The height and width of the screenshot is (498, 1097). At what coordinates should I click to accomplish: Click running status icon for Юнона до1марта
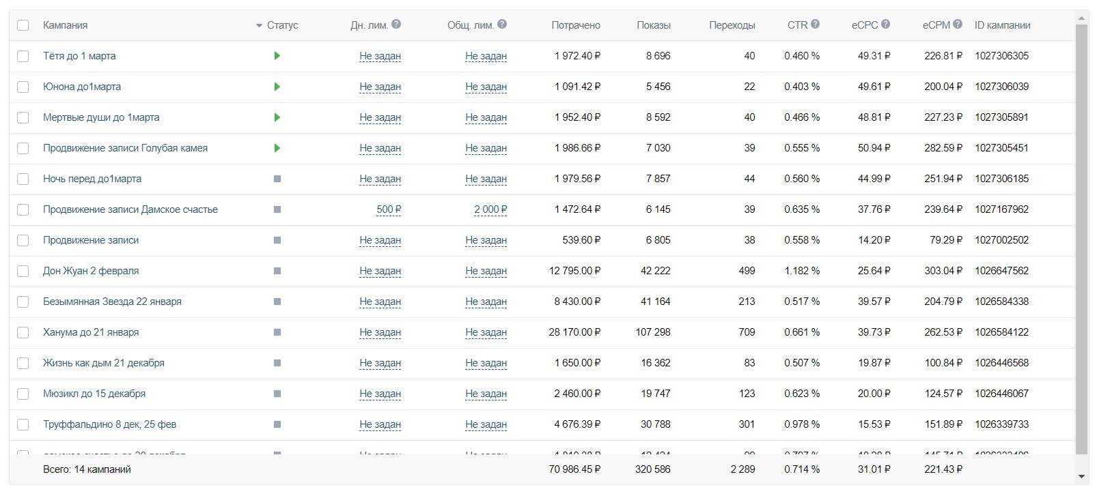277,87
